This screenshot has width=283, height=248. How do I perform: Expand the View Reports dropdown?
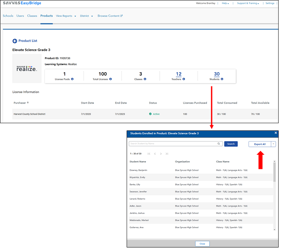coord(75,16)
